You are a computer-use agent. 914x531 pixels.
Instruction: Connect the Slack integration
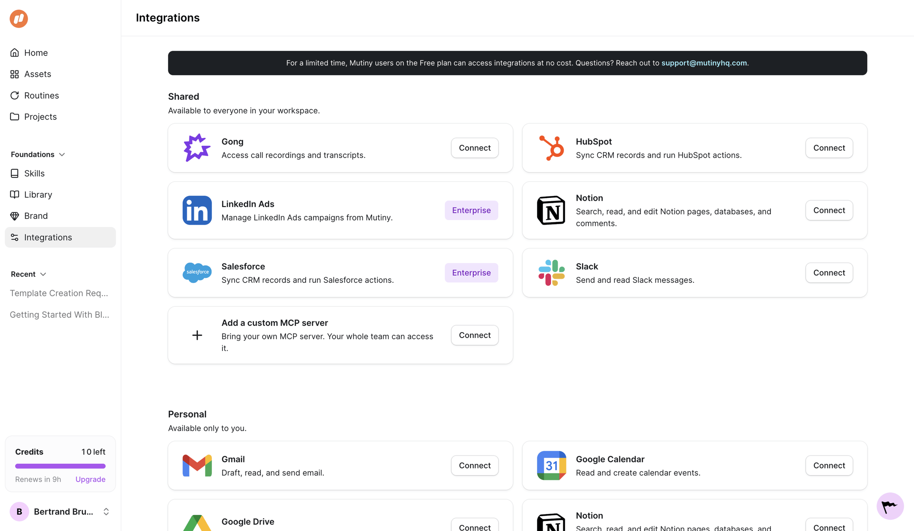point(829,273)
